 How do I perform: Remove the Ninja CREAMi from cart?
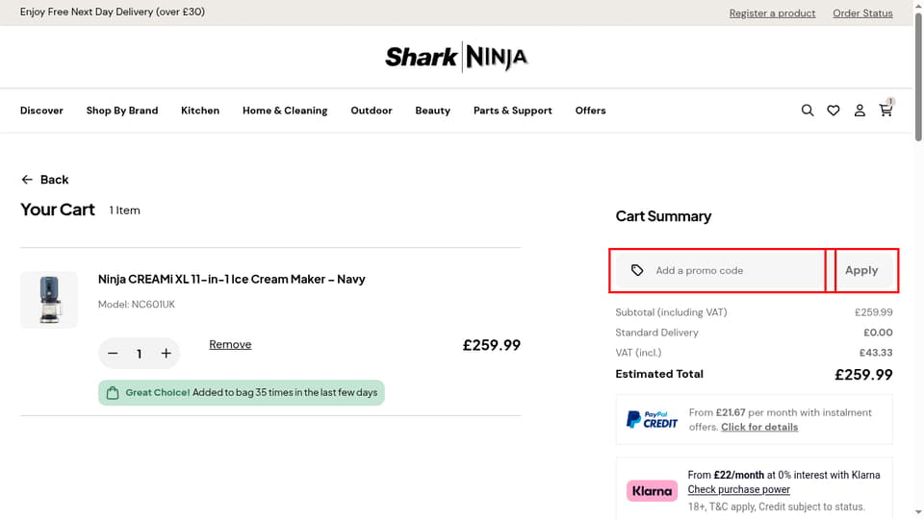(230, 344)
